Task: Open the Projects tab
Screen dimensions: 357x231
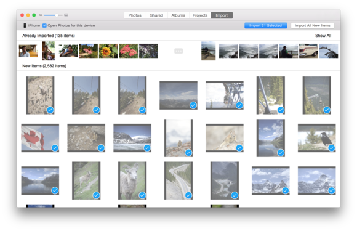Action: (200, 15)
